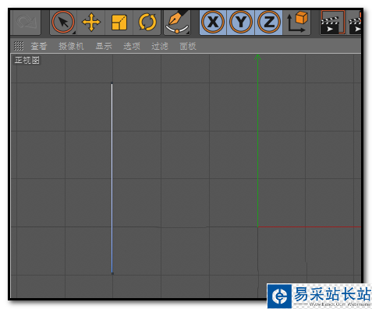The height and width of the screenshot is (309, 372).
Task: Render the active view clapperboard icon
Action: tap(332, 23)
